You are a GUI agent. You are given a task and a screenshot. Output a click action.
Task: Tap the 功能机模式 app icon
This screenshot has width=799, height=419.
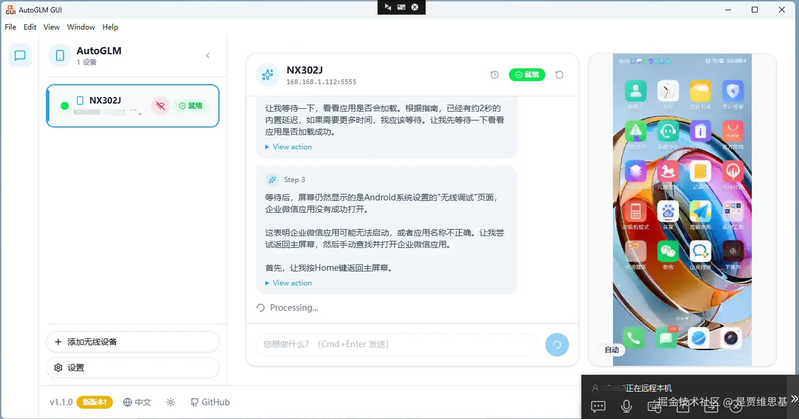point(635,211)
